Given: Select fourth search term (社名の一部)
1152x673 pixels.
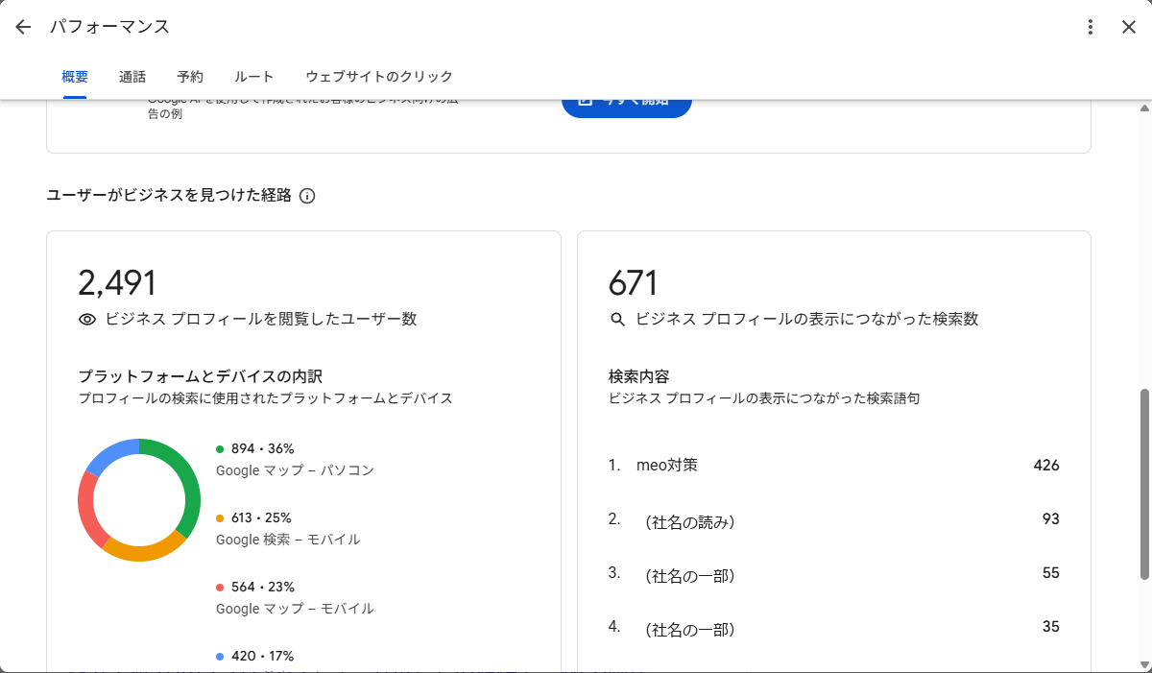Looking at the screenshot, I should (x=690, y=630).
